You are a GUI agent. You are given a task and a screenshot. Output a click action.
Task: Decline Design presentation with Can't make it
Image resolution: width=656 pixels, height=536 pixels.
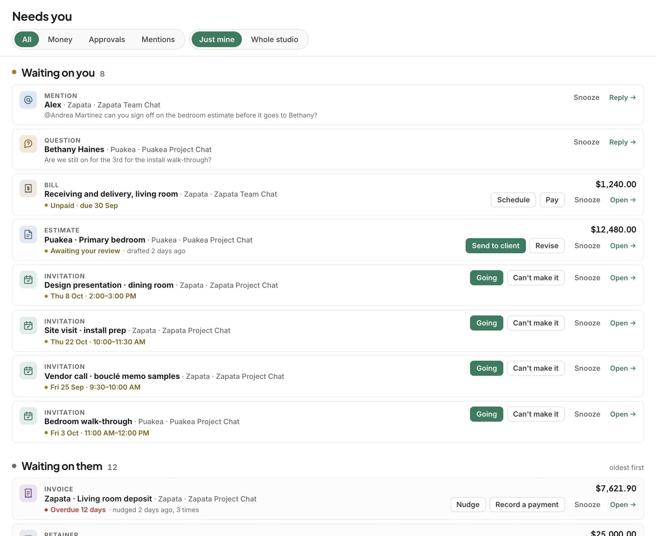tap(536, 278)
